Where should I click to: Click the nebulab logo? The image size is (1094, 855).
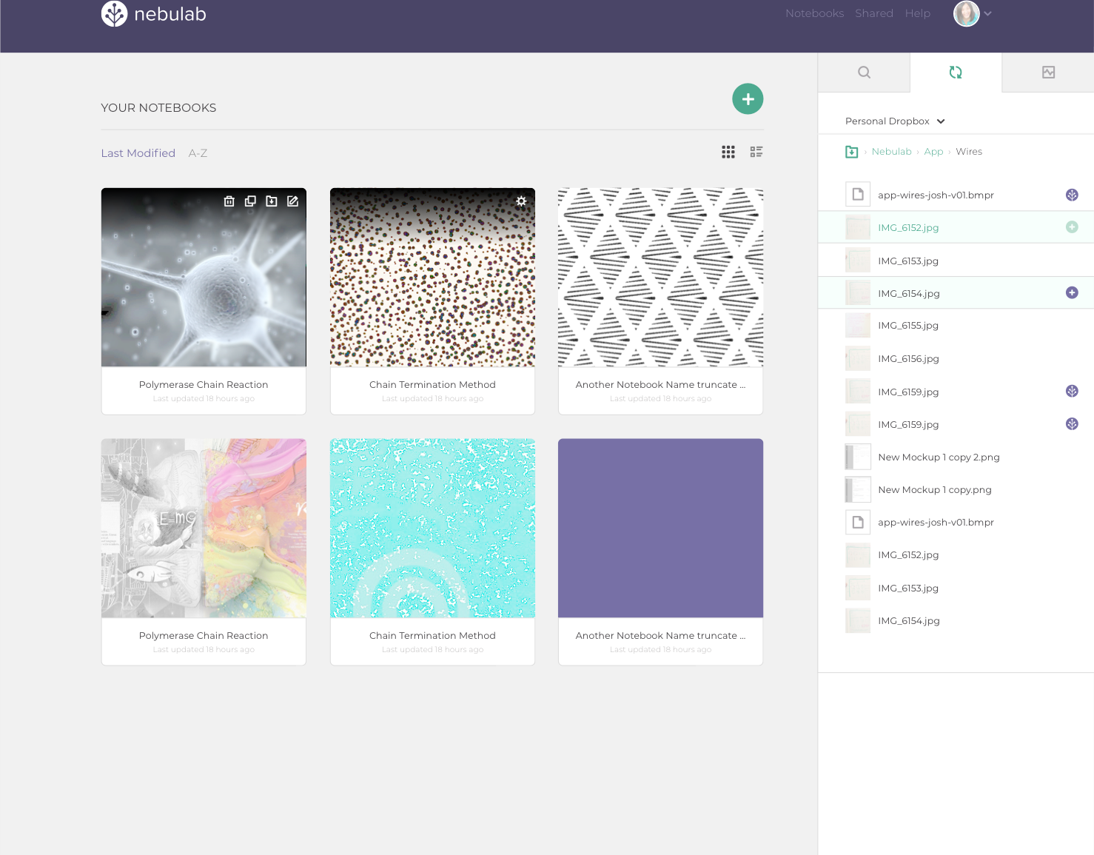[x=154, y=14]
